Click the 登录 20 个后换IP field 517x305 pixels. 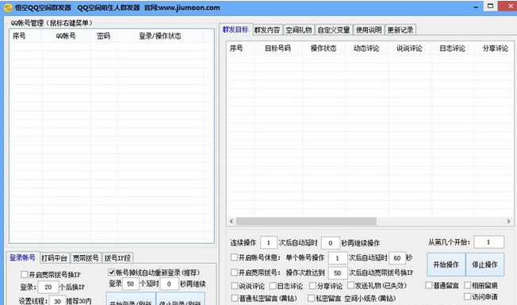tap(48, 287)
